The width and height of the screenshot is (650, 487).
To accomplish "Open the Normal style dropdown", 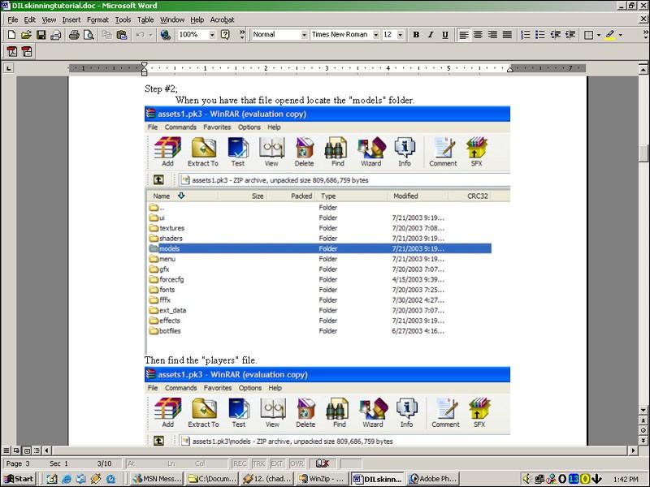I will click(305, 35).
